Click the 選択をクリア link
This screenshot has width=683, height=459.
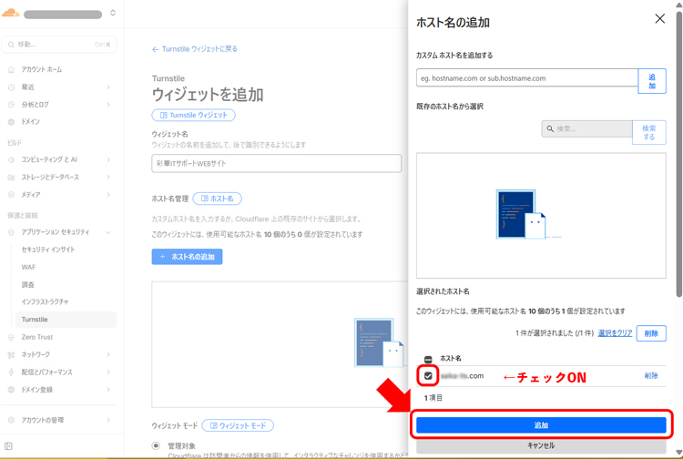pyautogui.click(x=615, y=333)
